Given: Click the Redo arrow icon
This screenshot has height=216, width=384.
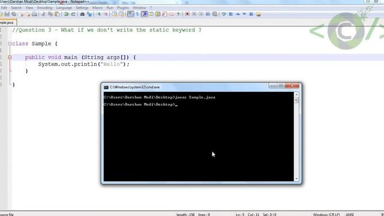Looking at the screenshot, I should tap(73, 14).
